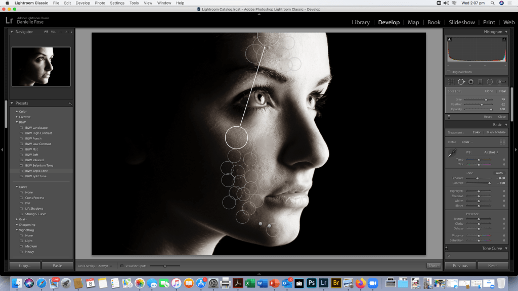The width and height of the screenshot is (518, 291).
Task: Open the profile browser grid icon
Action: pos(502,142)
